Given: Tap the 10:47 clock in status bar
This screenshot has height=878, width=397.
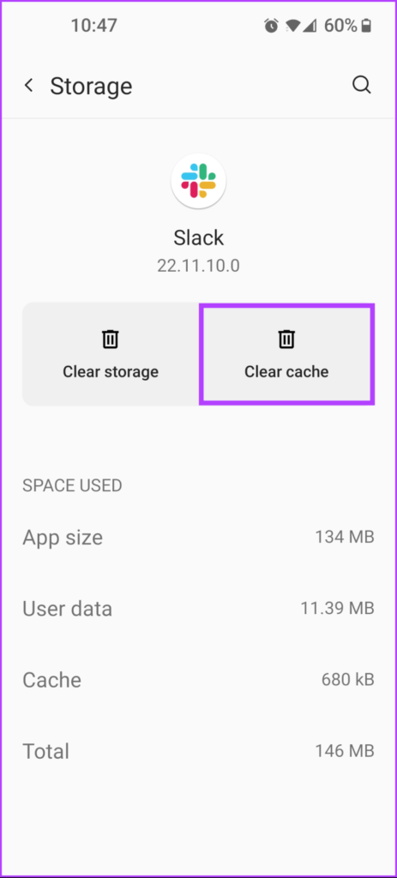Looking at the screenshot, I should [x=93, y=25].
